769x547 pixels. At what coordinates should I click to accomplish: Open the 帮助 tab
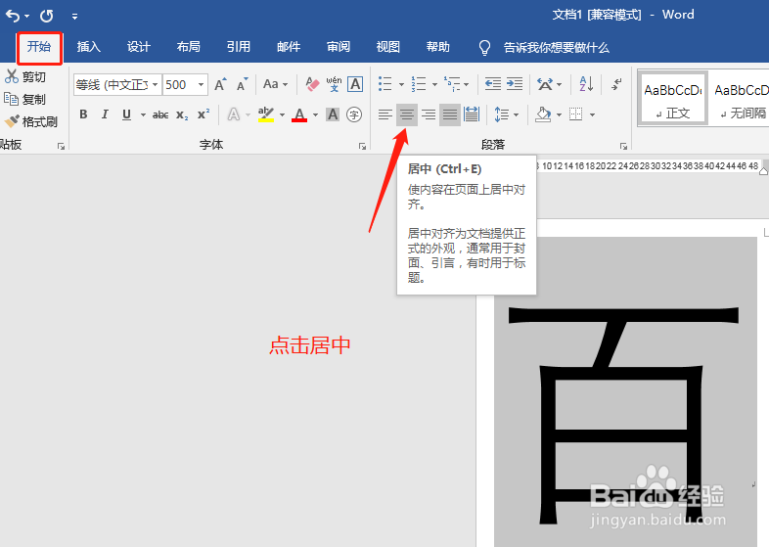pyautogui.click(x=438, y=47)
